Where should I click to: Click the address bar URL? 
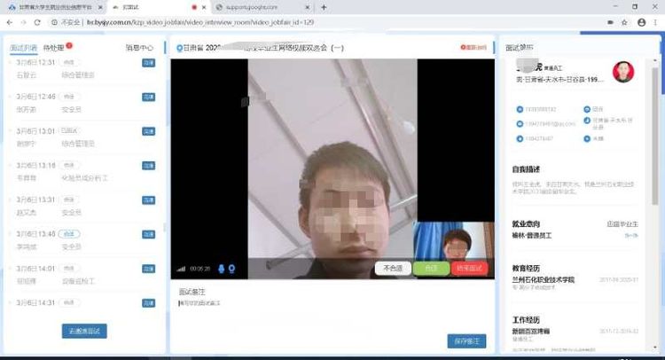tap(200, 22)
